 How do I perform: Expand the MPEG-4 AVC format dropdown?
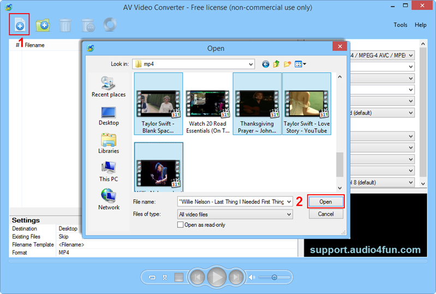[x=411, y=55]
